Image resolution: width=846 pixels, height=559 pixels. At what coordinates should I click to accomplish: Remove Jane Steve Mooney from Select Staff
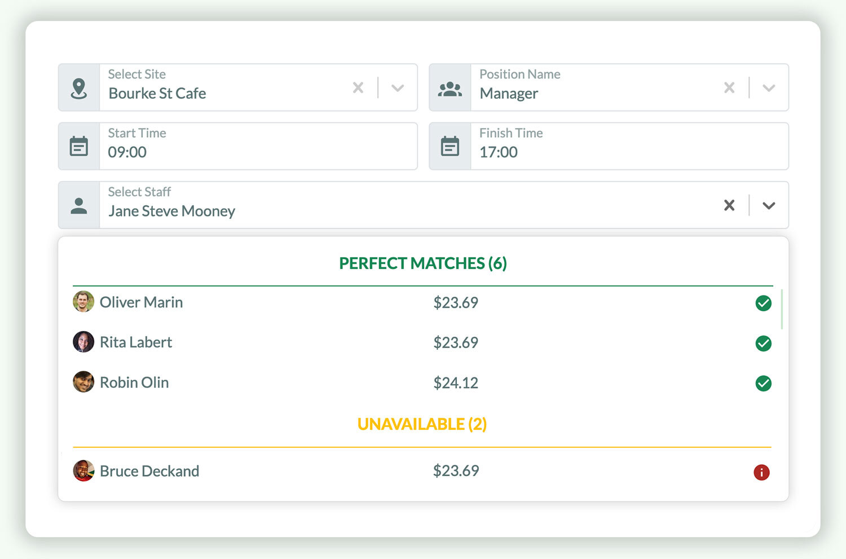[x=729, y=205]
